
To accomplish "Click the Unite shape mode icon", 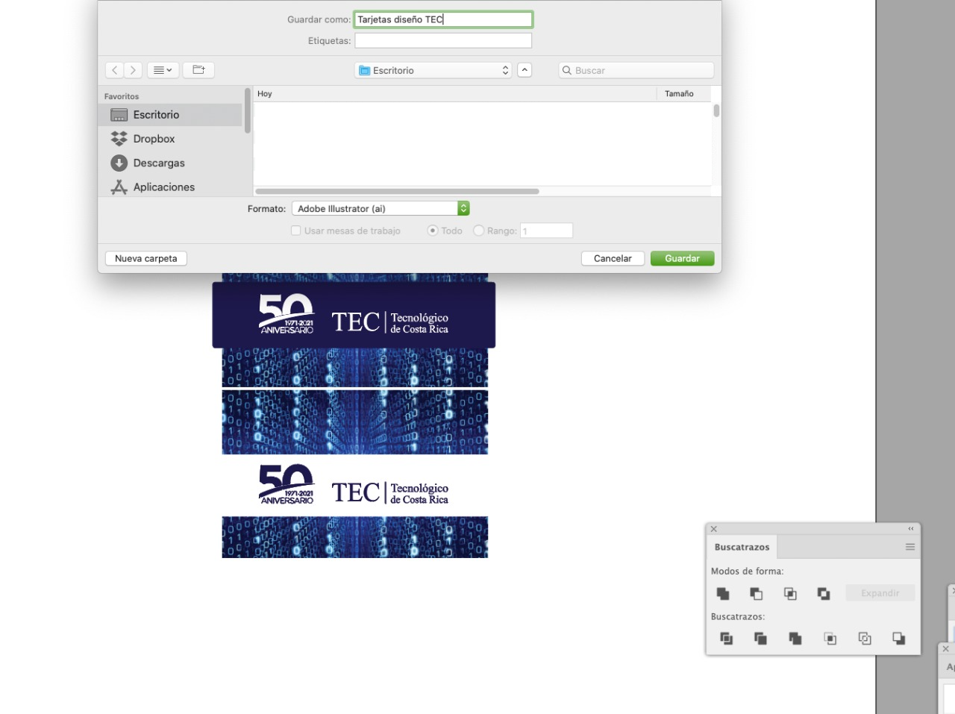I will click(723, 594).
